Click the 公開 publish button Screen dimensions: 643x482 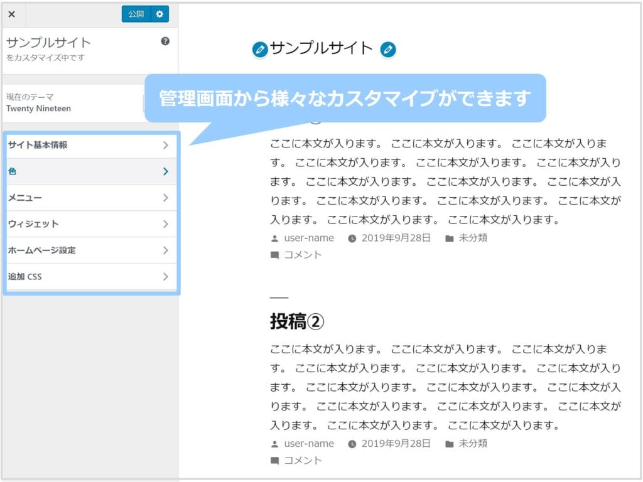136,14
